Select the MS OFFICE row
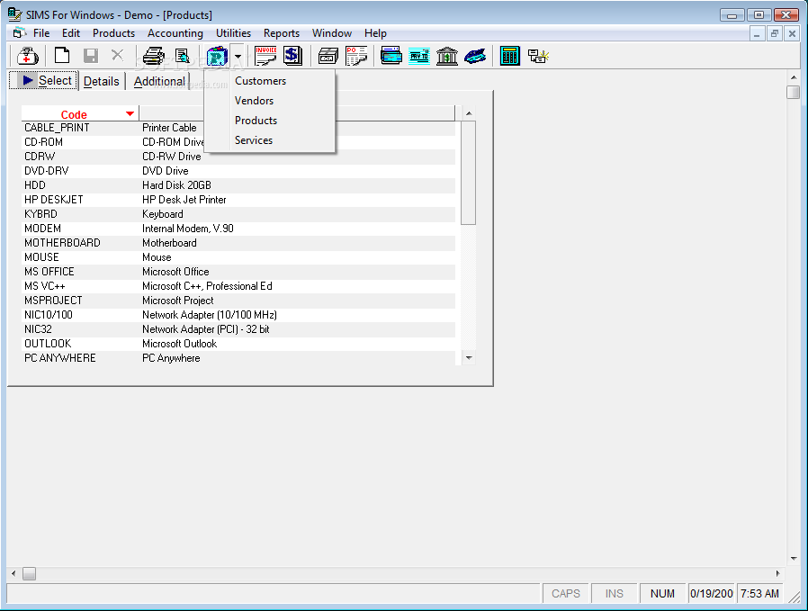The image size is (808, 611). click(238, 272)
